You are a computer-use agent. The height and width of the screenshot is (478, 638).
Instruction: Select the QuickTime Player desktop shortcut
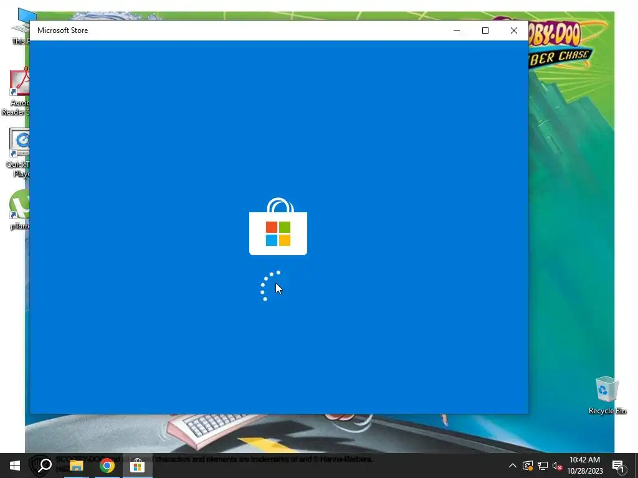17,153
